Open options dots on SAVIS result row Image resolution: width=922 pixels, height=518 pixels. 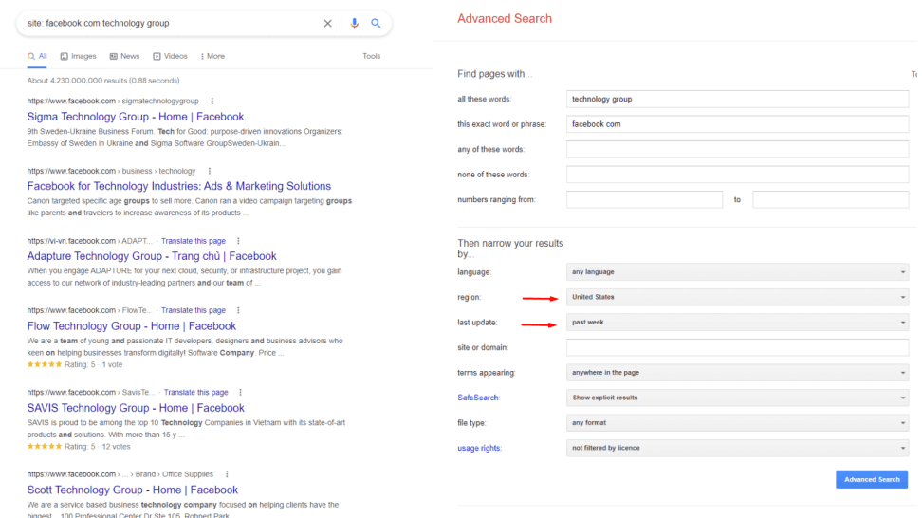point(241,392)
